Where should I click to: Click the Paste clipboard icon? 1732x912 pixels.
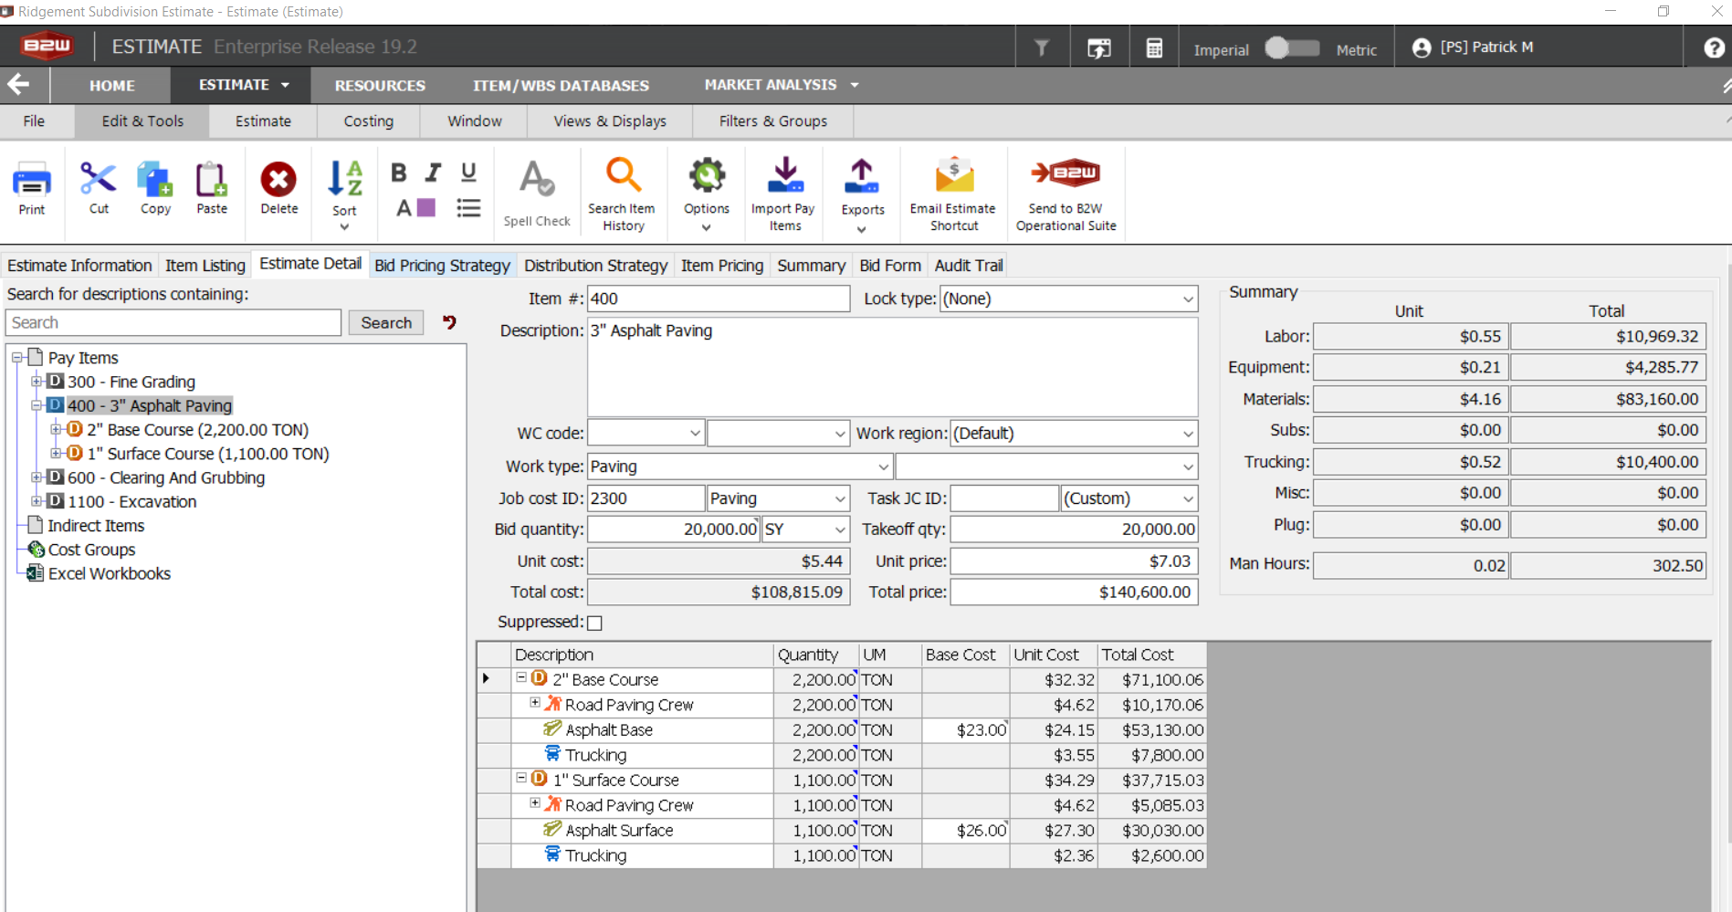click(211, 179)
